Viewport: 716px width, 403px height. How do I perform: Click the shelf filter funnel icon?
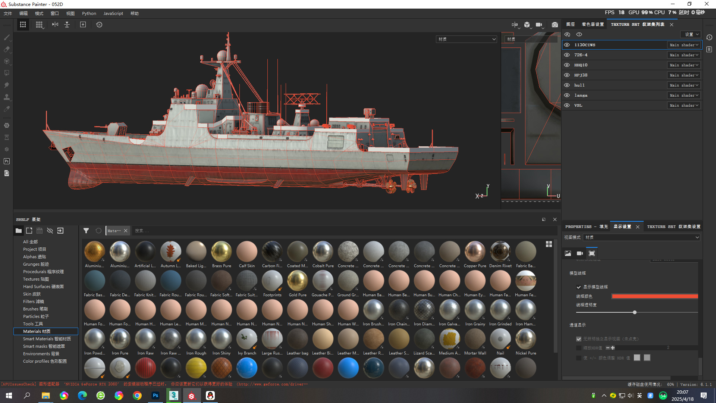(x=86, y=231)
